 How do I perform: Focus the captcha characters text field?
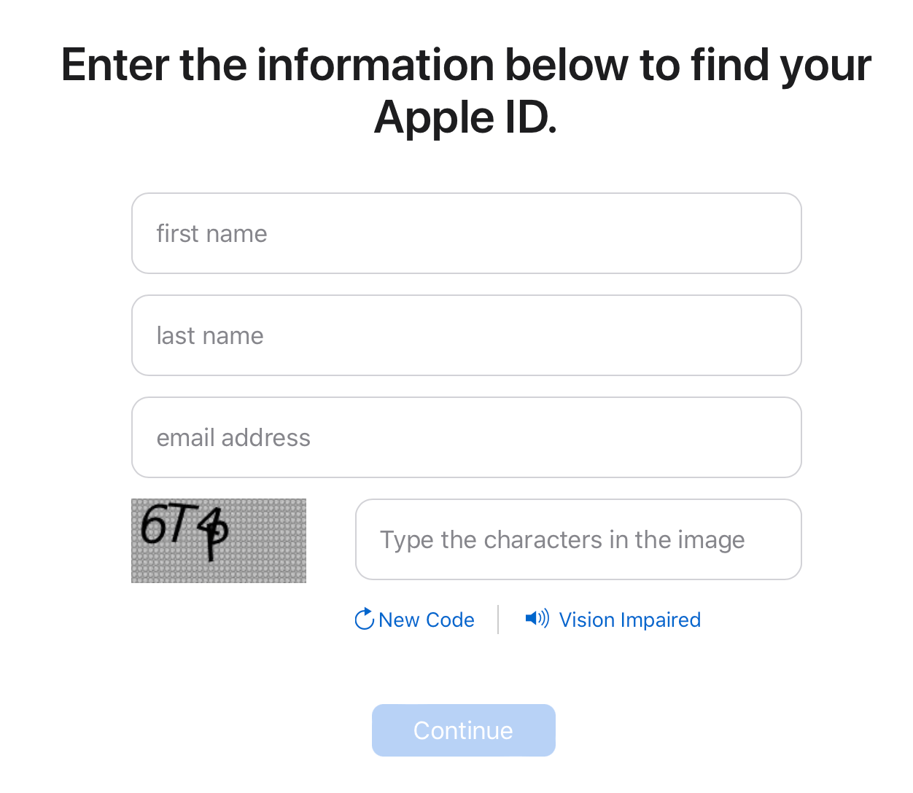578,539
